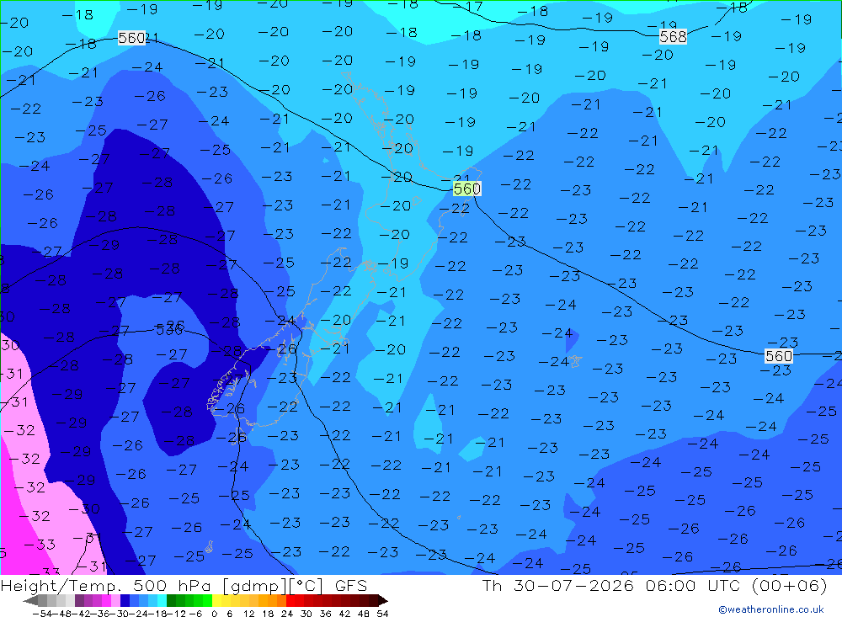842x617 pixels.
Task: Click the 560 contour label near top-left
Action: point(131,38)
